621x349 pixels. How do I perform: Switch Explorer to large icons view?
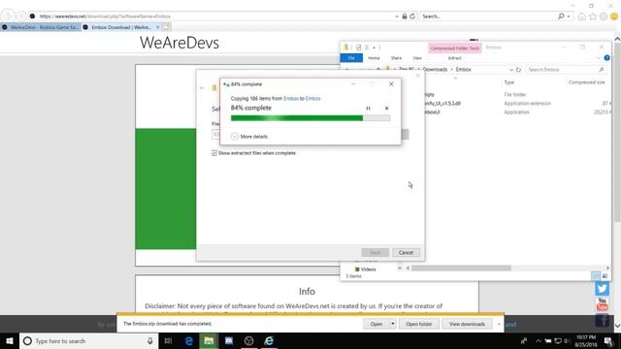(605, 275)
